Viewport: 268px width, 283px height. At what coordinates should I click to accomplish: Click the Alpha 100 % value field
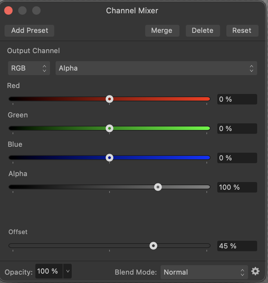pyautogui.click(x=237, y=187)
